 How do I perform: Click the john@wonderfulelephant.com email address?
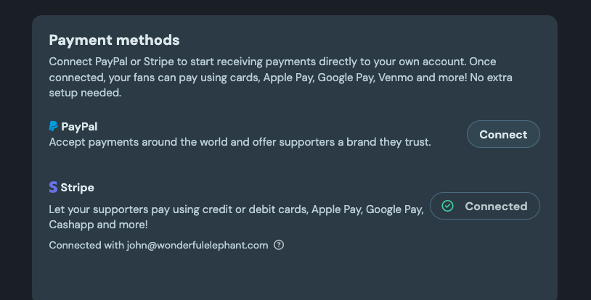coord(197,245)
